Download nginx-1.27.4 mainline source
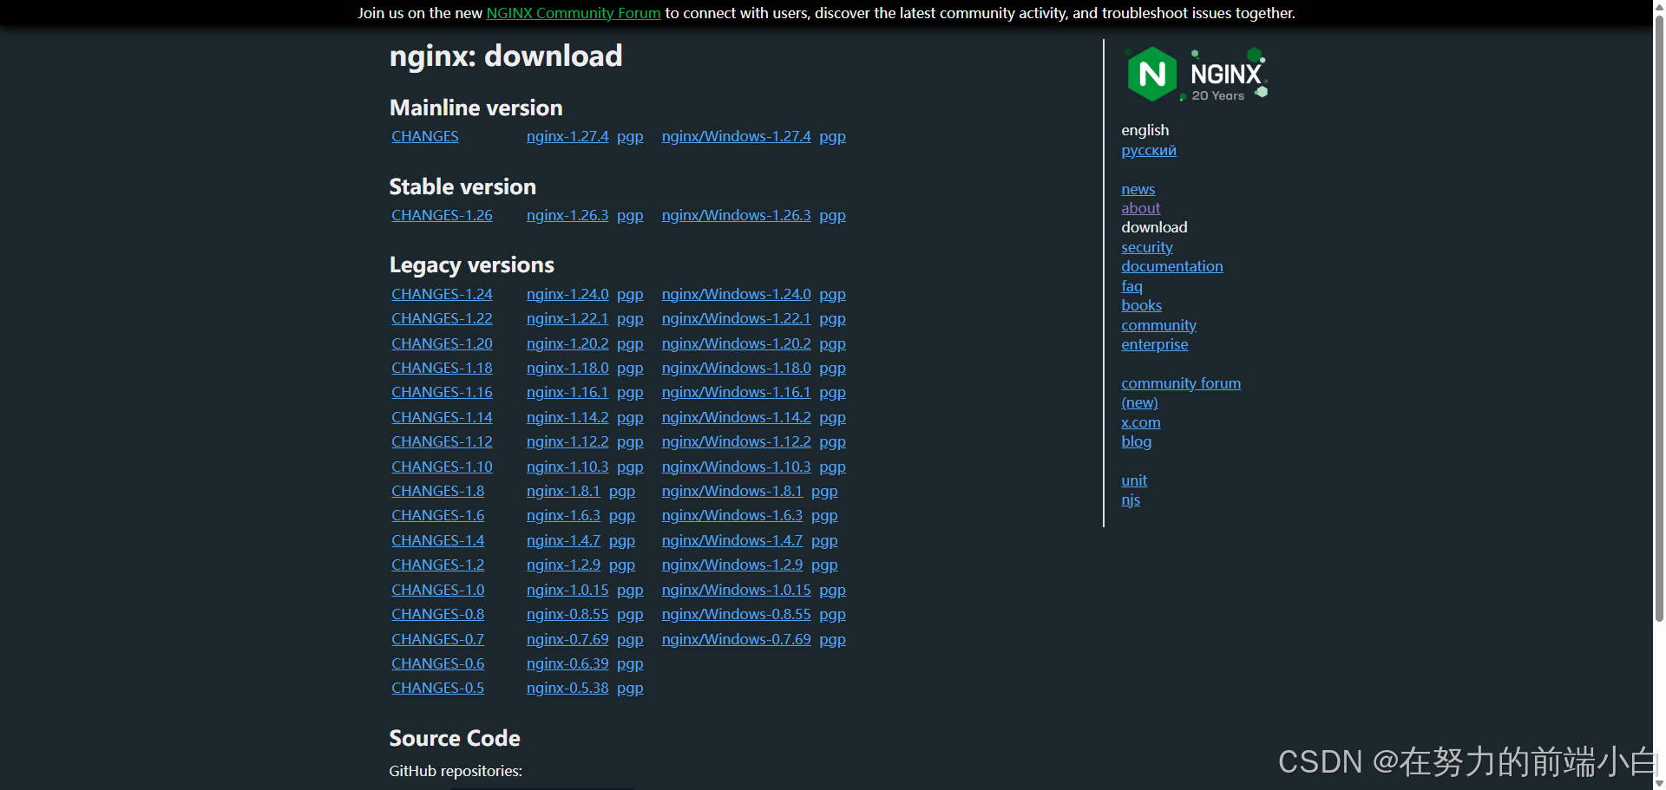The height and width of the screenshot is (790, 1666). (567, 136)
